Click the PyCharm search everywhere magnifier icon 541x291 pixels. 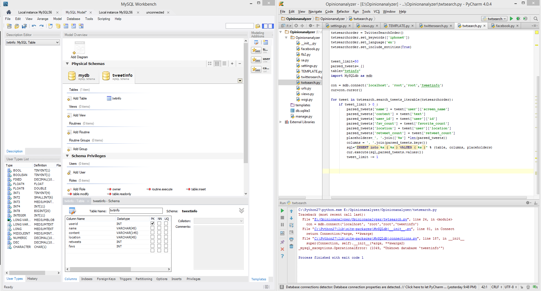point(535,19)
